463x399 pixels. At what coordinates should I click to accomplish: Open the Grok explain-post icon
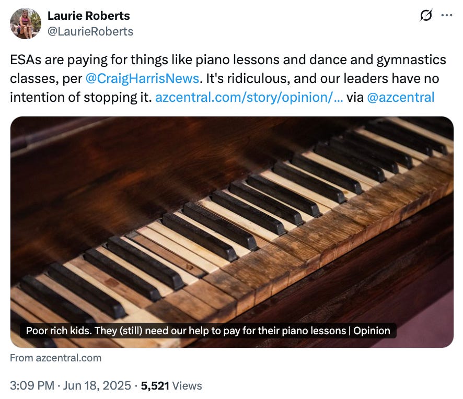pos(426,15)
